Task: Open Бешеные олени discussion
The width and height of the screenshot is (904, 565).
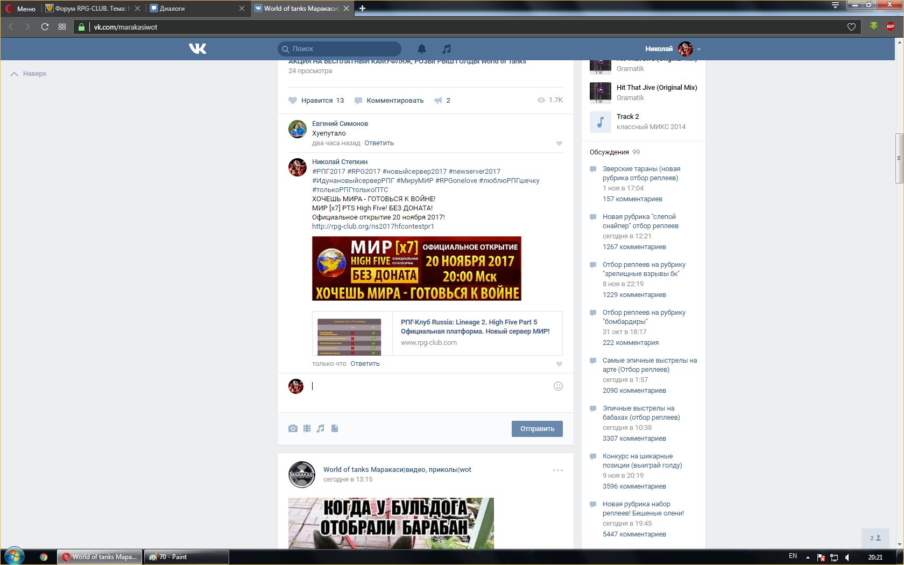Action: [x=644, y=508]
